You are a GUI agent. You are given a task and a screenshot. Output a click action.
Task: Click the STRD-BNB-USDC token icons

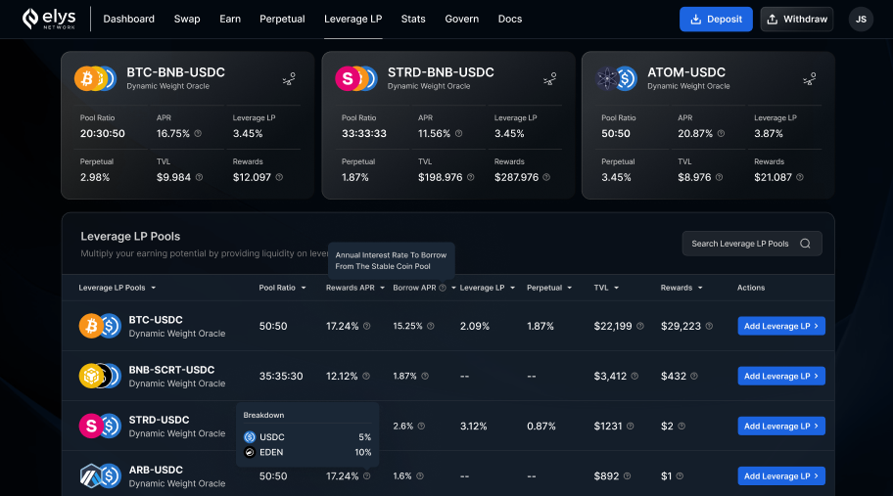(x=356, y=78)
